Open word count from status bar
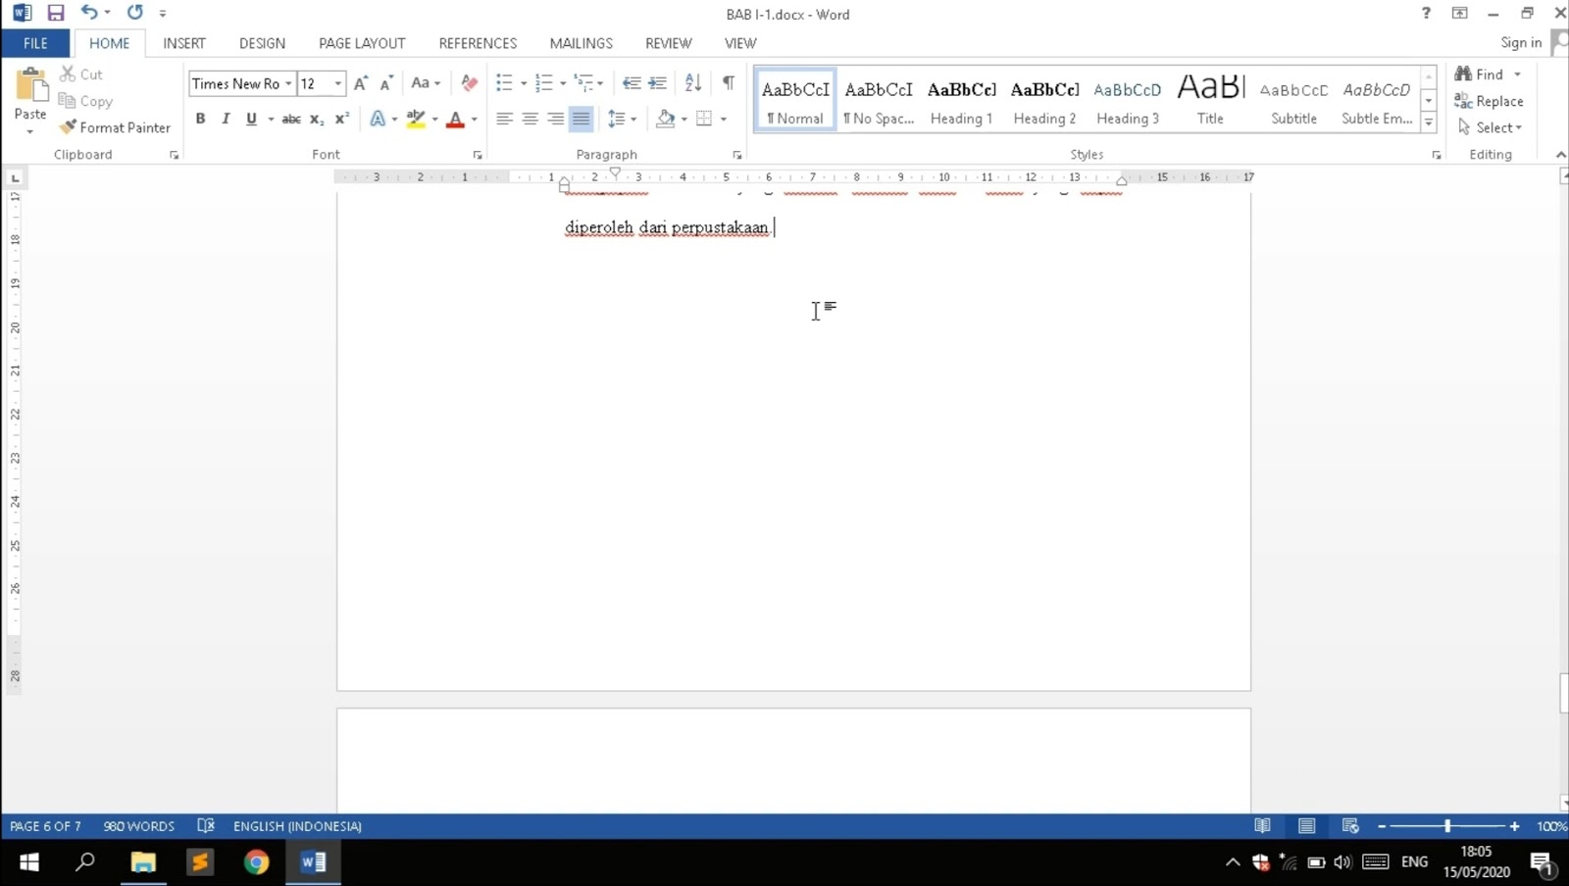The width and height of the screenshot is (1569, 886). point(139,826)
